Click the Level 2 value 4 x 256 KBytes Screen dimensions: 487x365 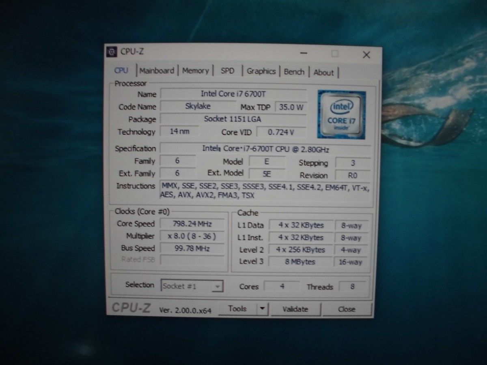(x=301, y=250)
